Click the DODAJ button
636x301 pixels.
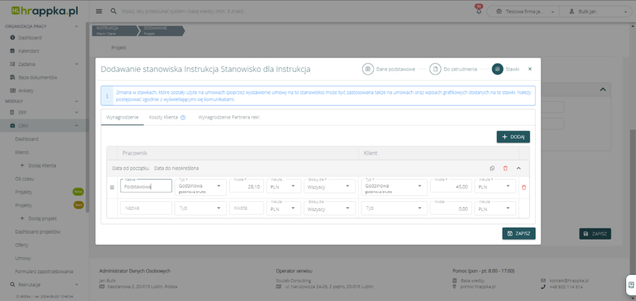pos(512,137)
